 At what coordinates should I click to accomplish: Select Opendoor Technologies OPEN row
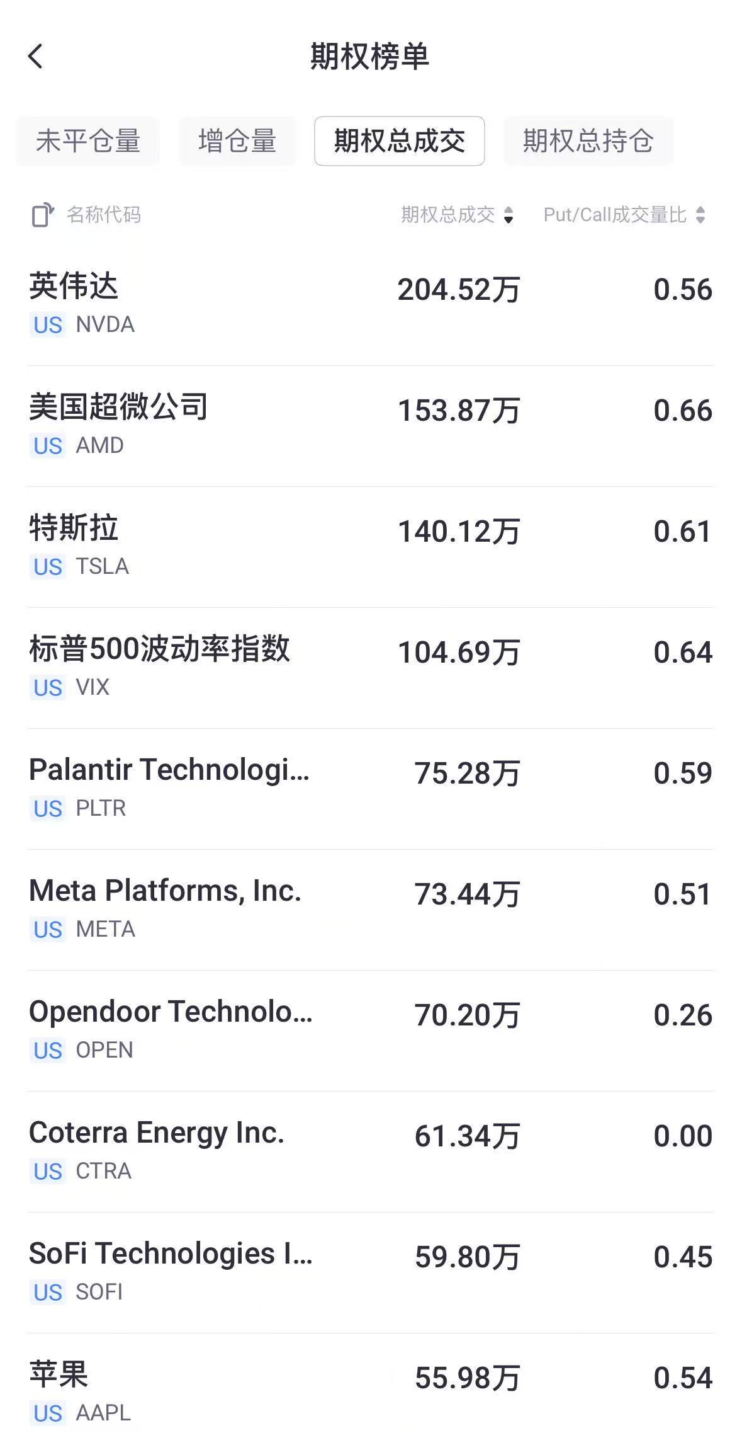pyautogui.click(x=370, y=1030)
